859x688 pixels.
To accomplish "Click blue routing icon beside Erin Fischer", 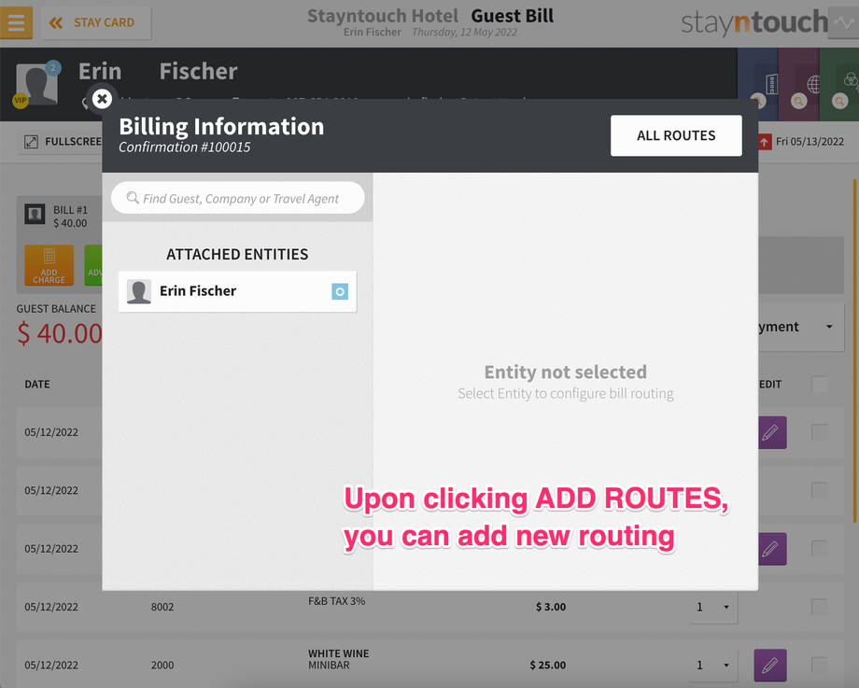I will point(340,291).
